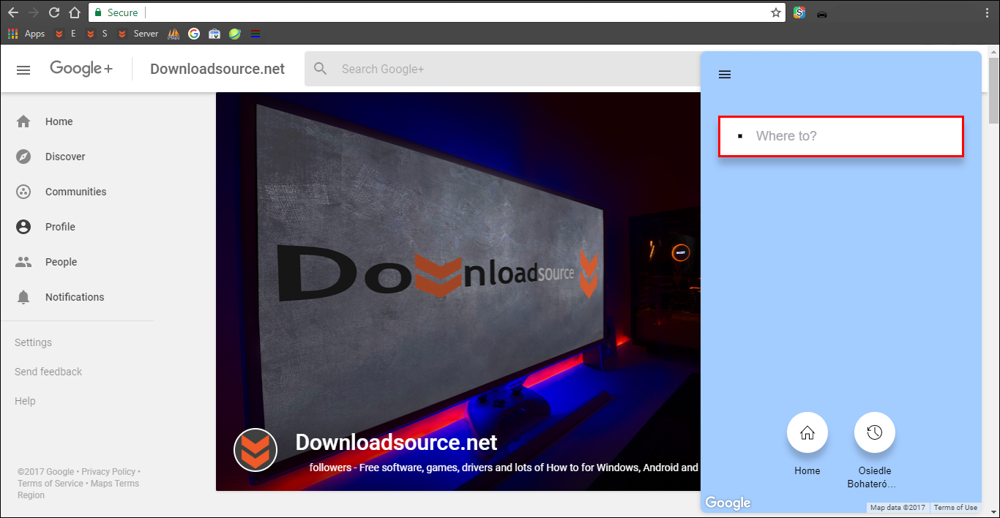Click the green Secure padlock icon

[x=99, y=12]
